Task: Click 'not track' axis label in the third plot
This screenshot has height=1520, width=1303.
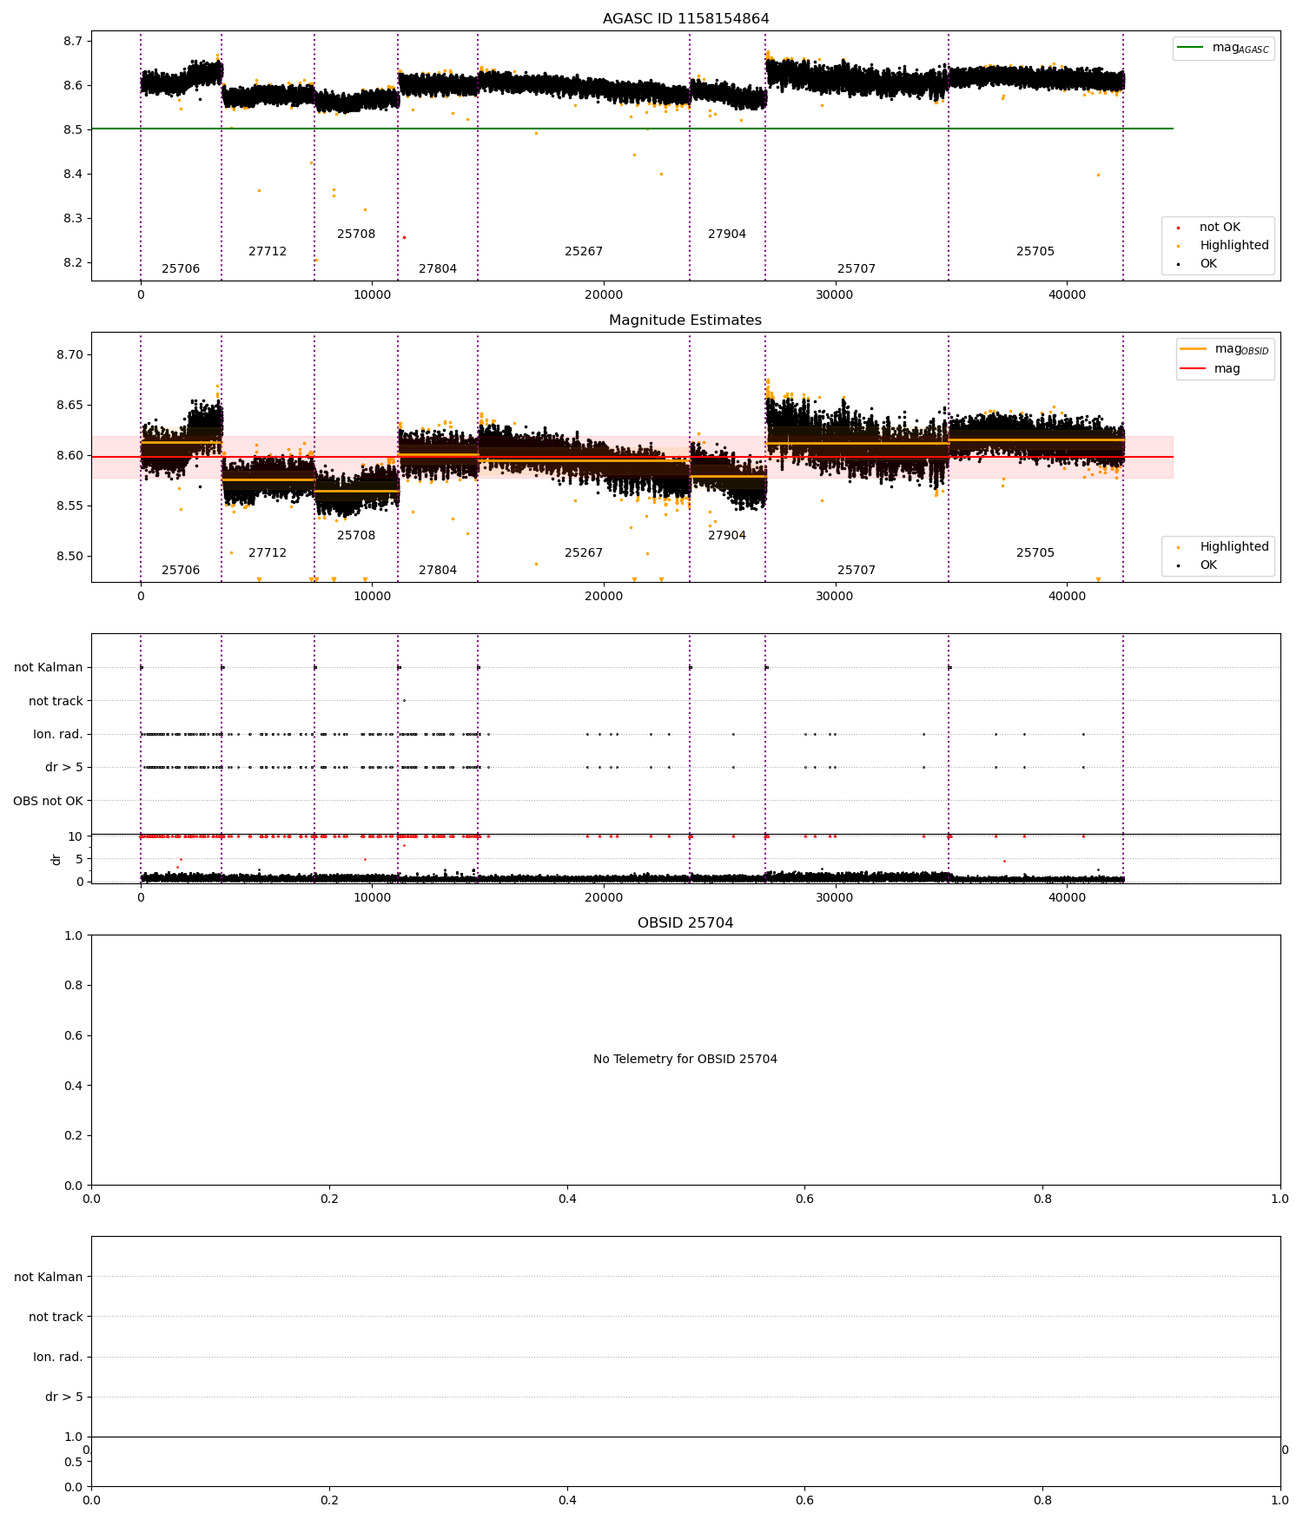Action: [x=56, y=702]
